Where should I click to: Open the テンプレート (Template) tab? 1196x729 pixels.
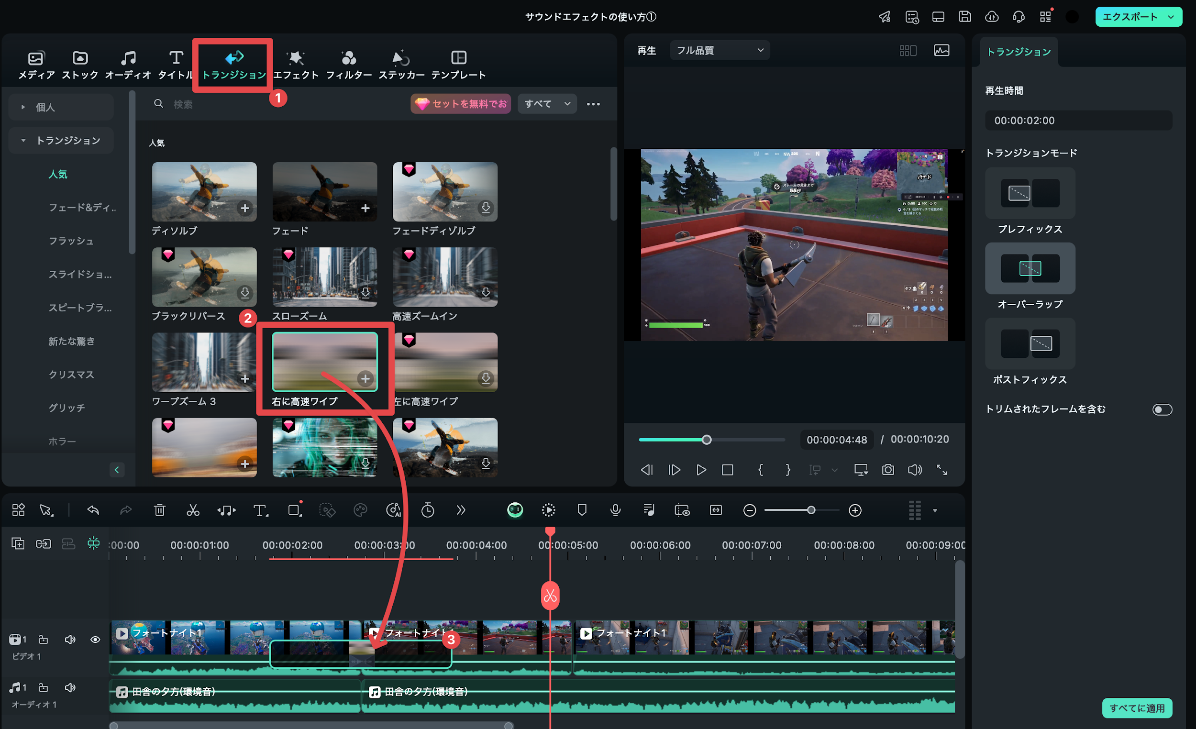coord(458,65)
